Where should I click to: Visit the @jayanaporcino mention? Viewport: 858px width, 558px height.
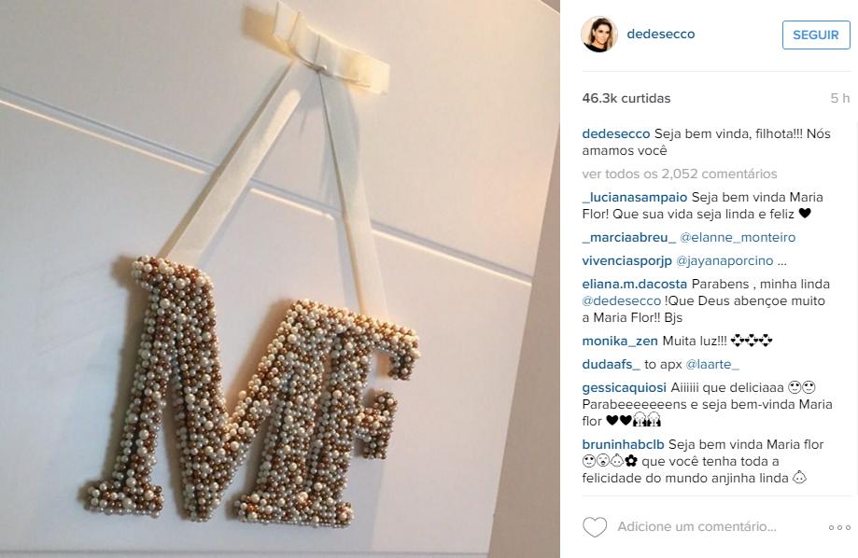pyautogui.click(x=724, y=261)
